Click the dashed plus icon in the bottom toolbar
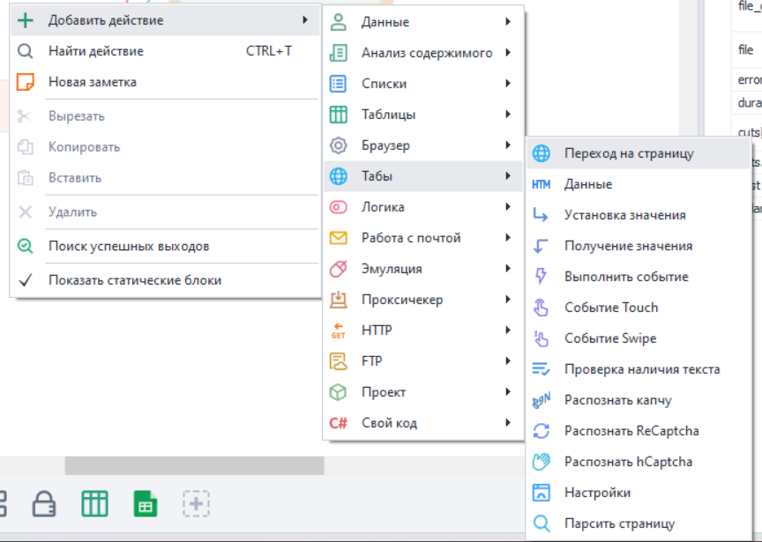Image resolution: width=762 pixels, height=542 pixels. coord(196,504)
